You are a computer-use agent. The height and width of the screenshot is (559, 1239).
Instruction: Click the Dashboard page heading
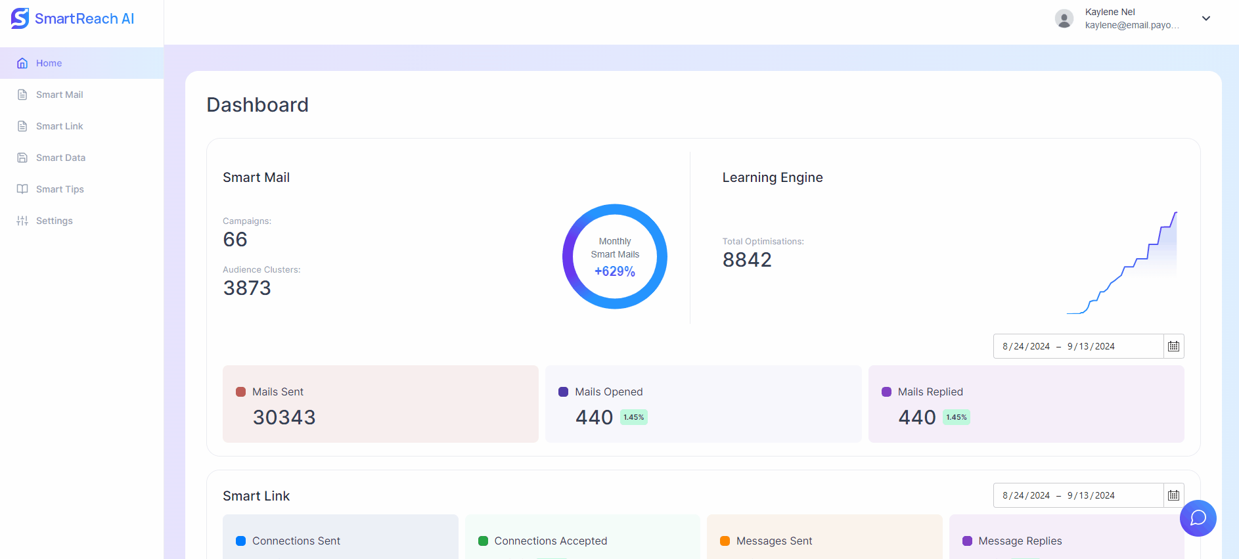[x=258, y=105]
